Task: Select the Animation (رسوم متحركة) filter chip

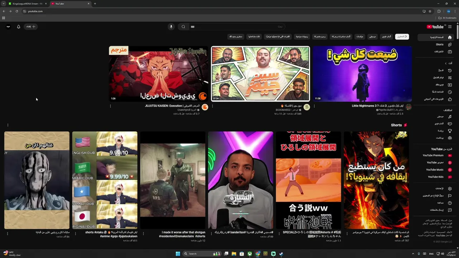Action: click(x=320, y=37)
